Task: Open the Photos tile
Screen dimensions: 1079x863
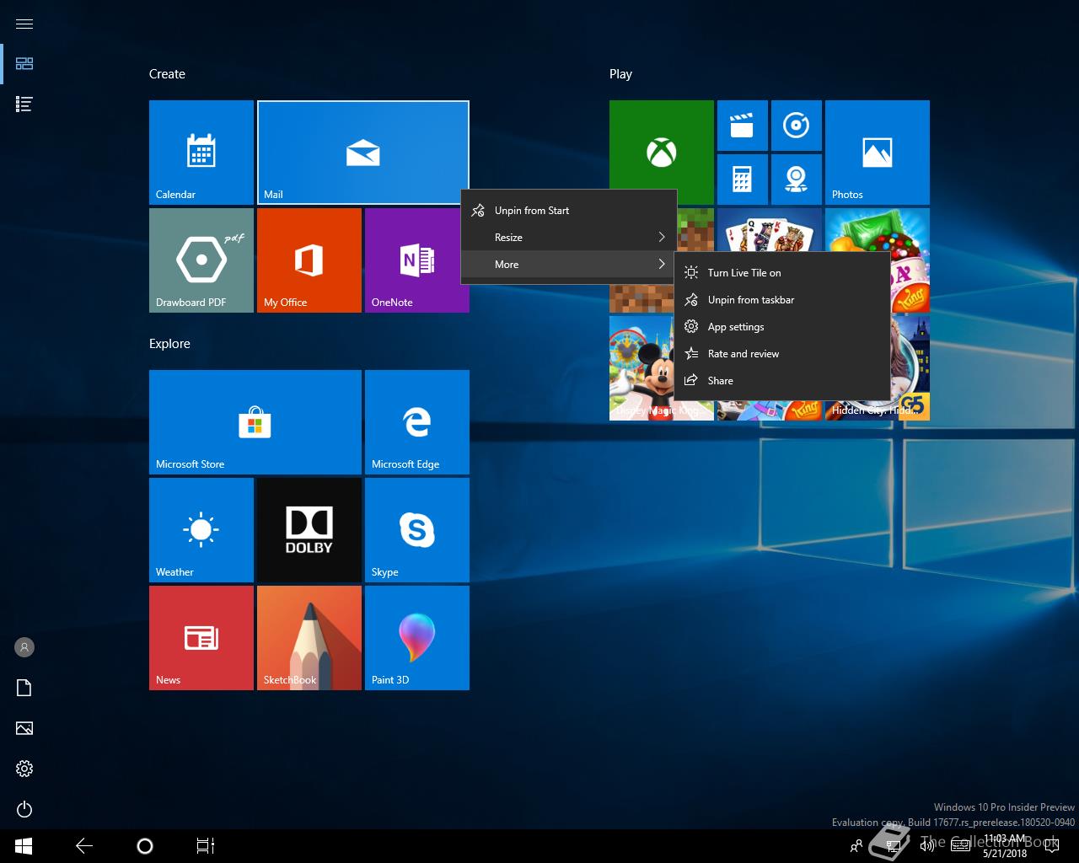Action: pyautogui.click(x=878, y=153)
